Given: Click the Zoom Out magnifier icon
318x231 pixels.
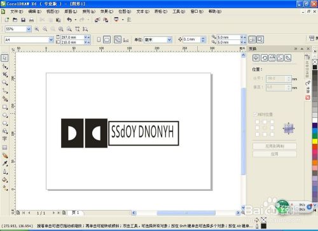Looking at the screenshot, I should [x=45, y=29].
